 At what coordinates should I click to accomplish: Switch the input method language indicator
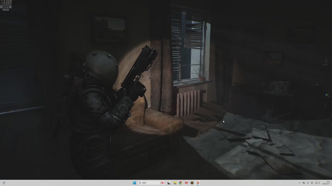tap(312, 183)
